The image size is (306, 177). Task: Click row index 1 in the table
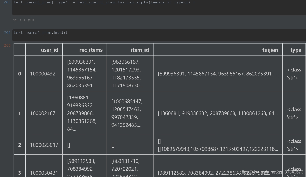pyautogui.click(x=19, y=113)
